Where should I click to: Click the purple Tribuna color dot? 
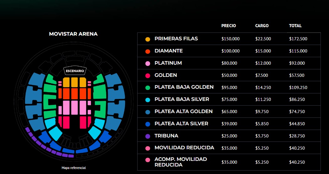[x=148, y=136]
